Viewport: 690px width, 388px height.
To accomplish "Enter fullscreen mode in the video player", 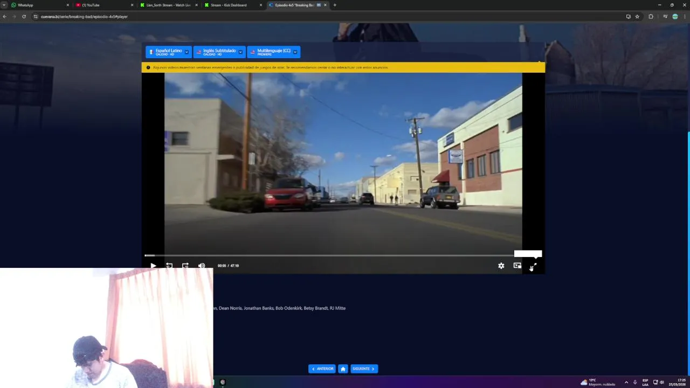I will tap(534, 266).
